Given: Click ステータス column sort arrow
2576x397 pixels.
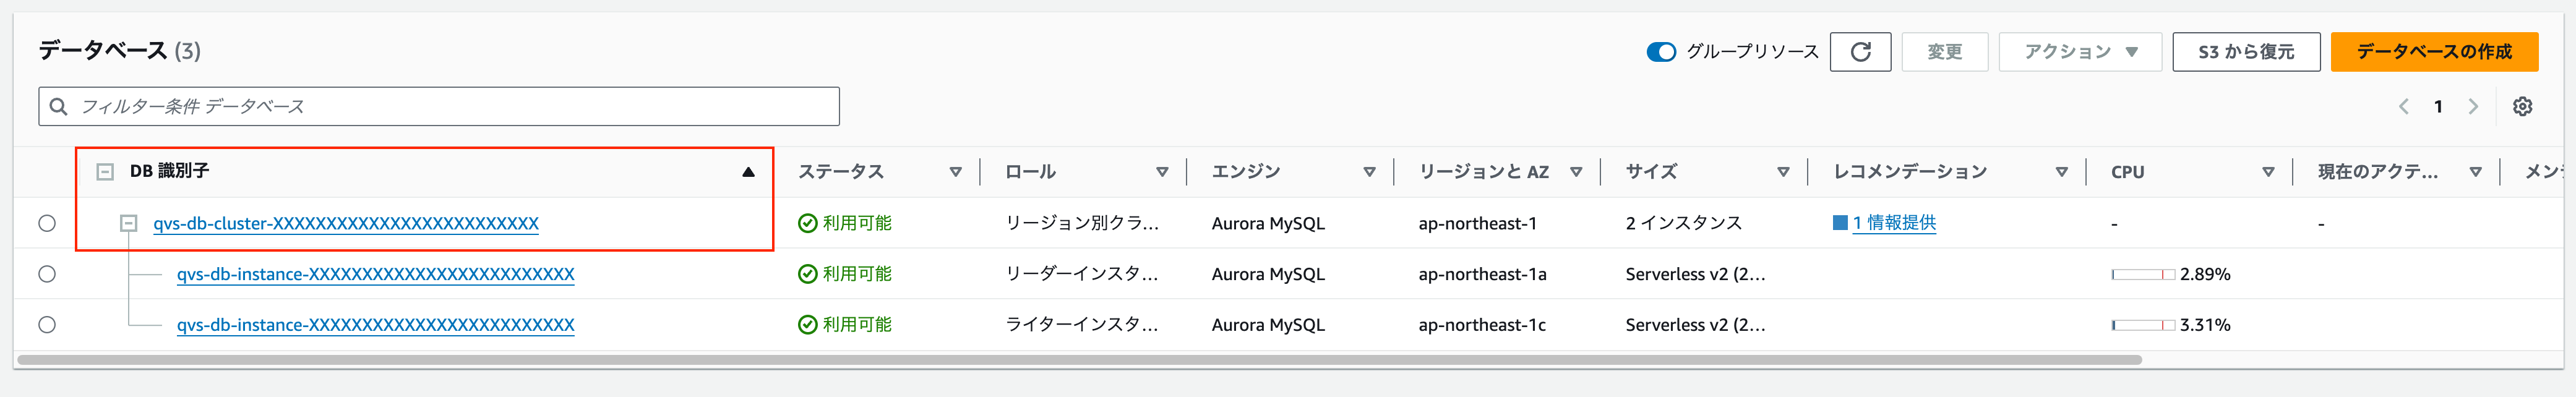Looking at the screenshot, I should pos(955,172).
